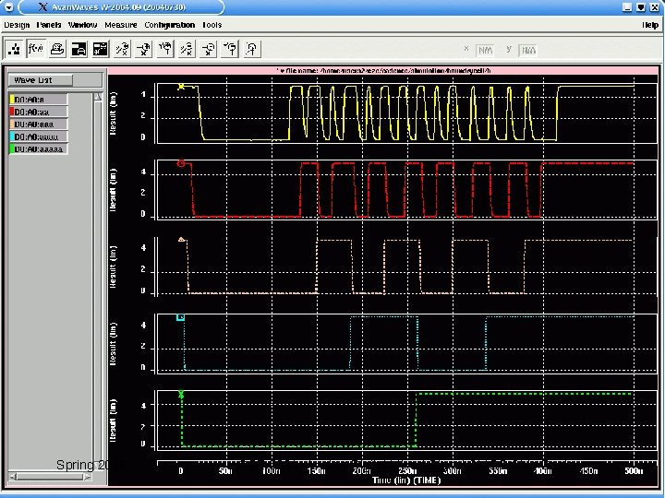Click the eighth toolbar icon
665x498 pixels.
coord(167,48)
